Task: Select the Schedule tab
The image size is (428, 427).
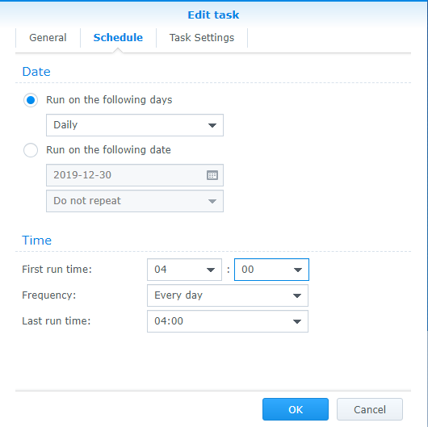Action: 118,38
